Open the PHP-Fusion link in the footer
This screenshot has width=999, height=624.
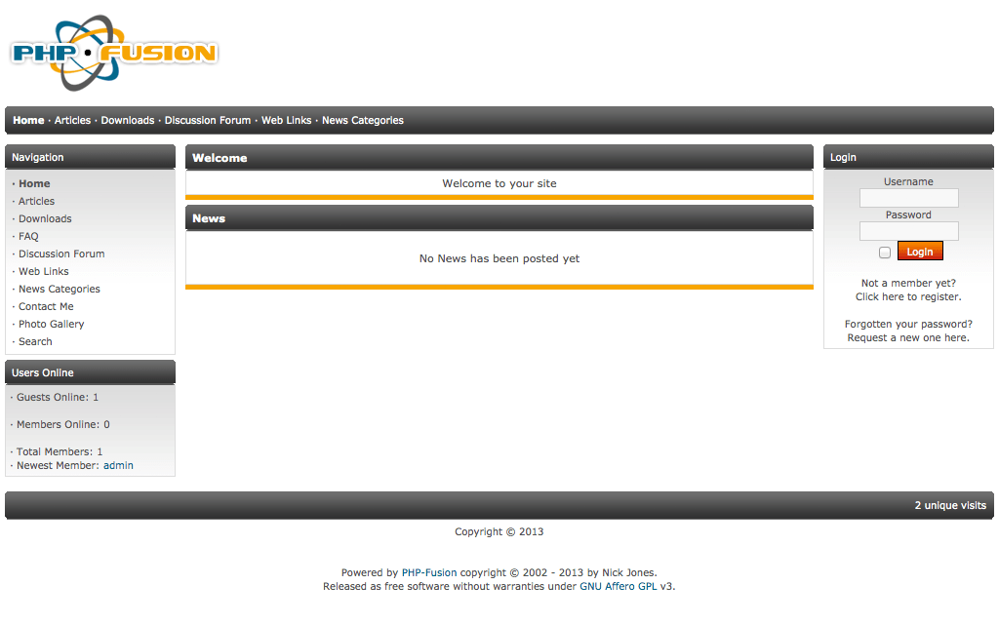coord(427,572)
